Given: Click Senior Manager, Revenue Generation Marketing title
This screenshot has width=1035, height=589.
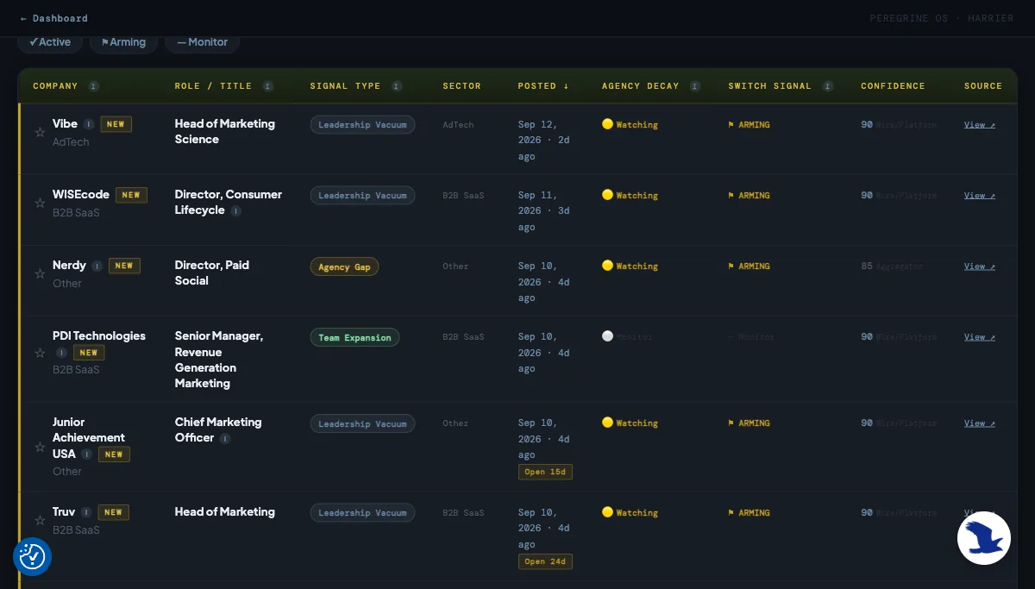Looking at the screenshot, I should (x=218, y=360).
